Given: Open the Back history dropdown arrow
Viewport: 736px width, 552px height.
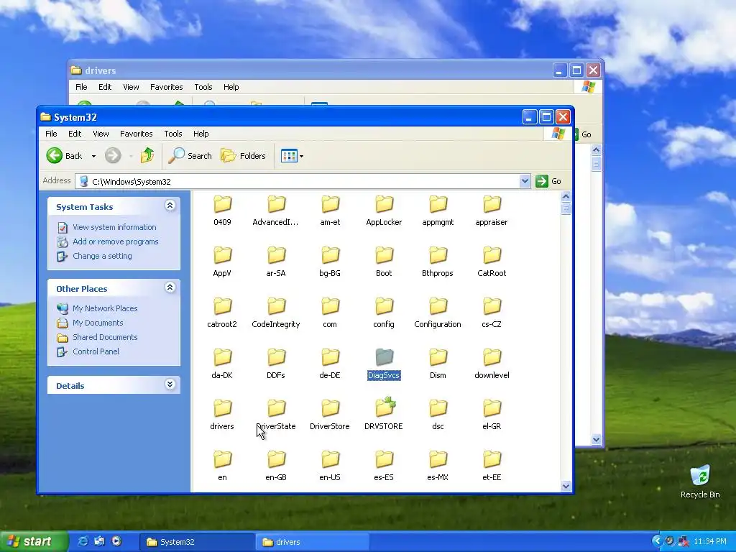Looking at the screenshot, I should (93, 156).
